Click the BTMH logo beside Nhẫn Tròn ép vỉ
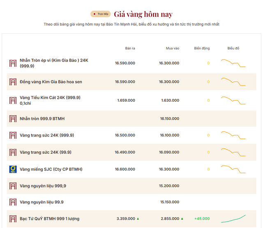The height and width of the screenshot is (228, 263). tap(13, 63)
